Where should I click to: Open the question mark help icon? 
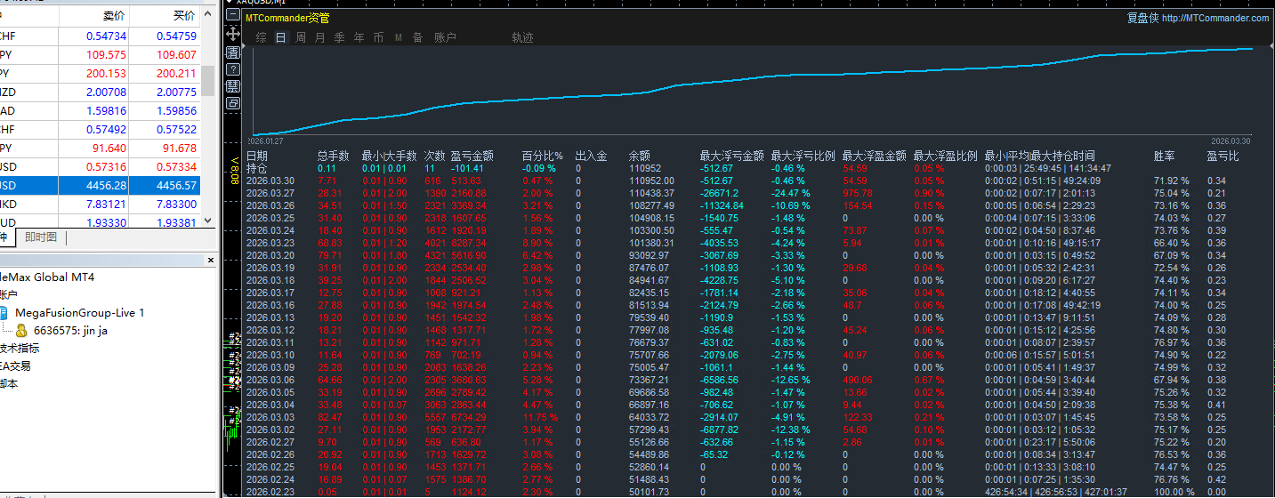coord(232,69)
